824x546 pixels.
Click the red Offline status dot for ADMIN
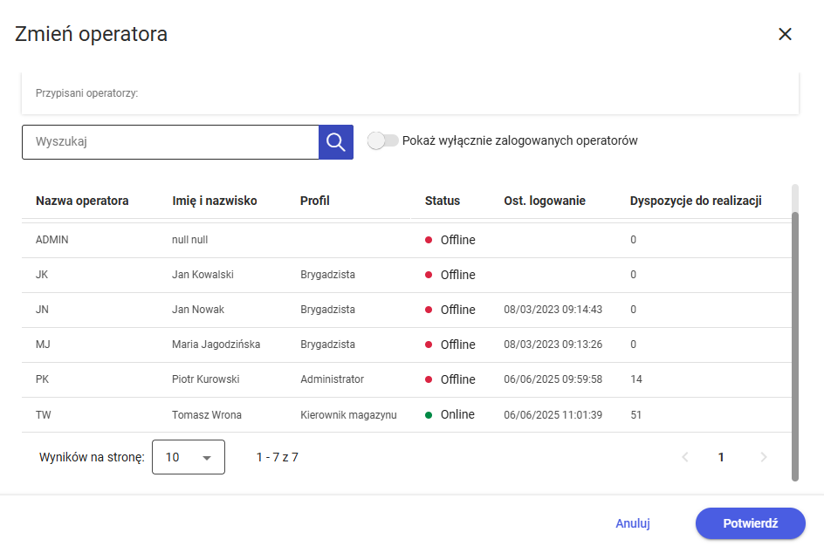(429, 240)
